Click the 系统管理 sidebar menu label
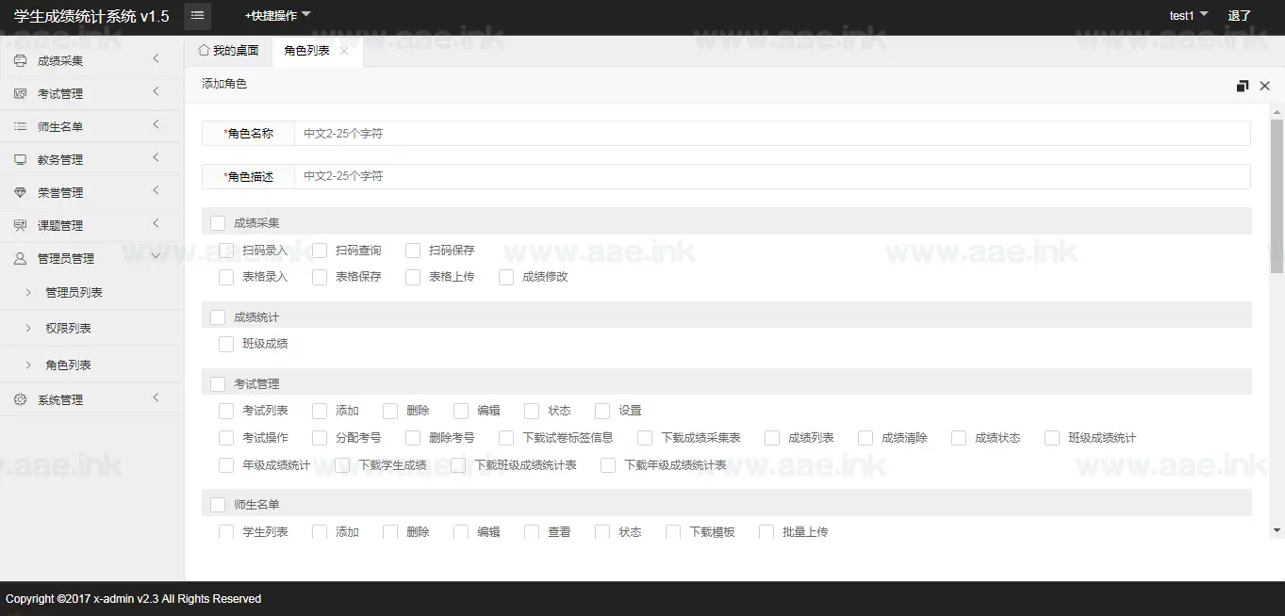 click(60, 399)
